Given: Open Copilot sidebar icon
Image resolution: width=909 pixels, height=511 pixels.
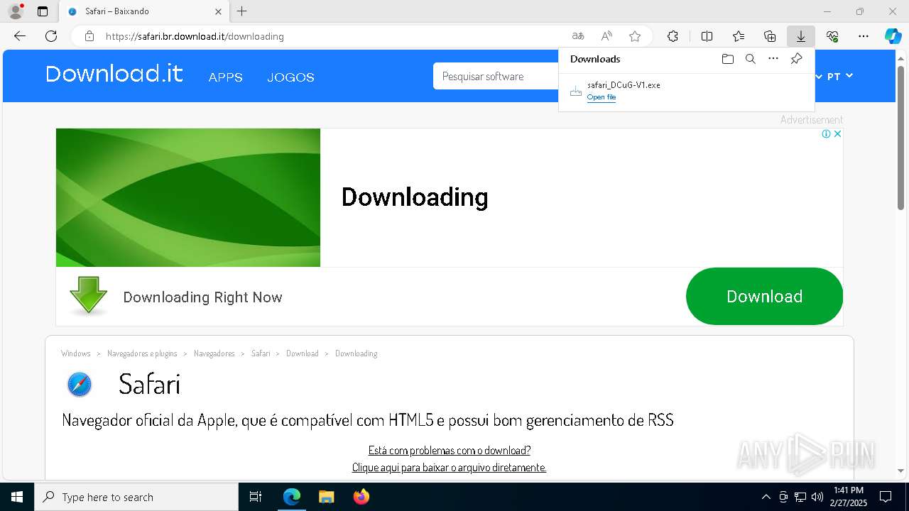Looking at the screenshot, I should click(893, 36).
